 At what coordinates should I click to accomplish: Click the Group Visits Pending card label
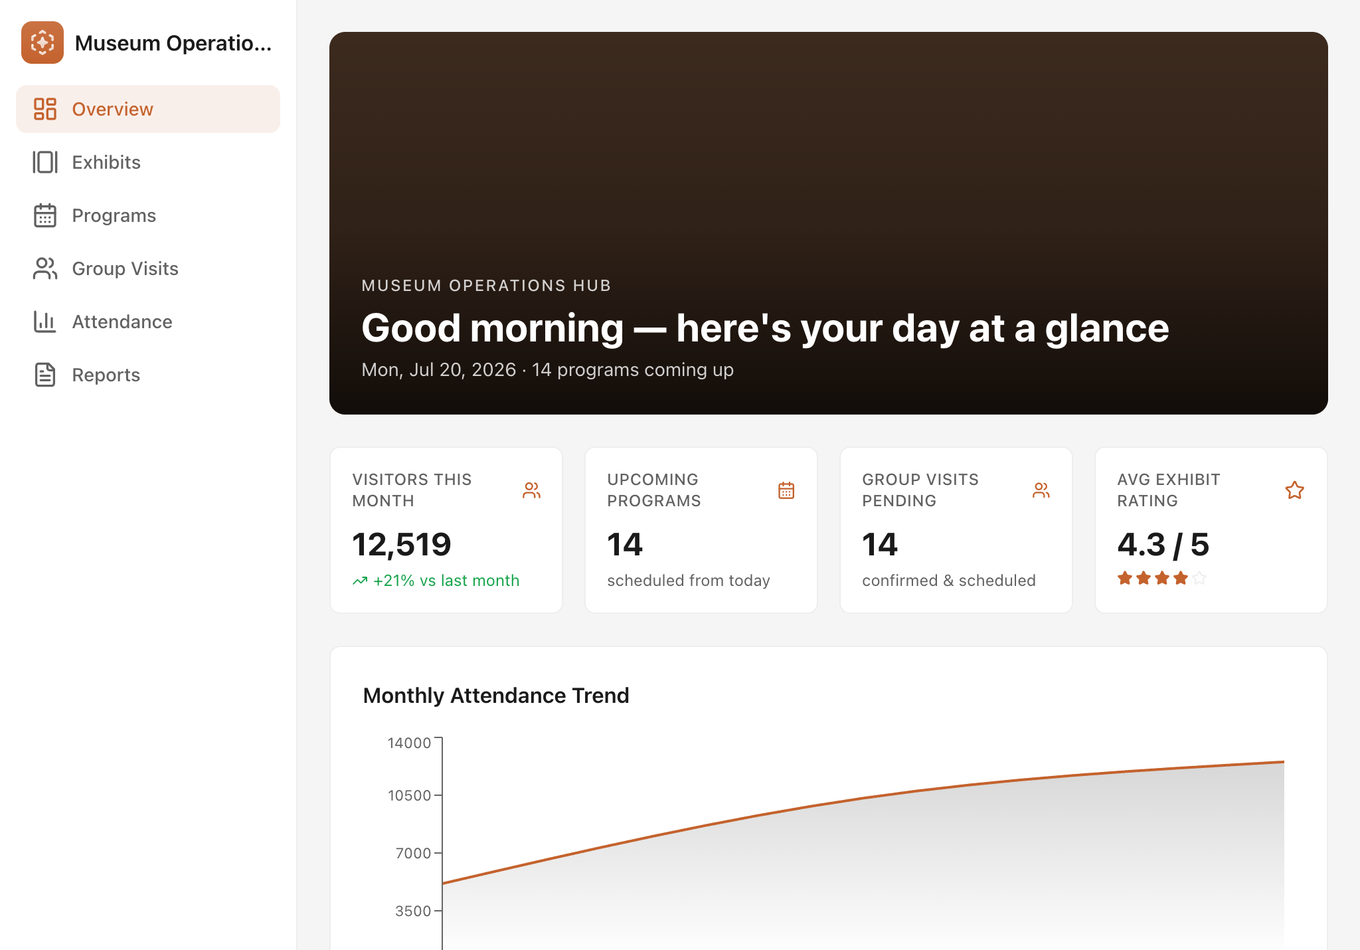click(920, 490)
